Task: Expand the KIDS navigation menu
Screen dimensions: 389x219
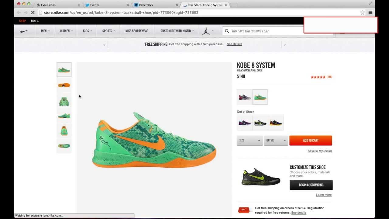Action: point(87,31)
